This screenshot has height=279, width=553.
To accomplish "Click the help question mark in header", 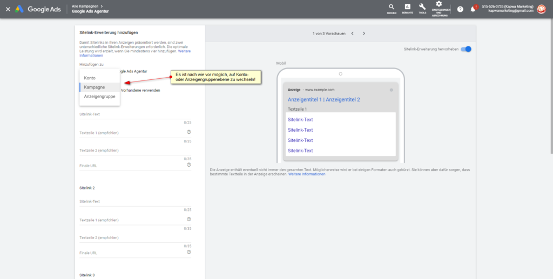I will tap(460, 9).
